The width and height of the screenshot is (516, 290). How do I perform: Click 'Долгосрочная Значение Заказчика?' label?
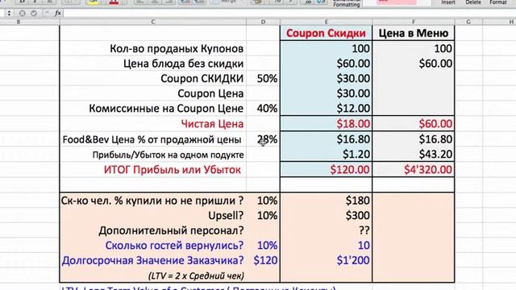[152, 260]
